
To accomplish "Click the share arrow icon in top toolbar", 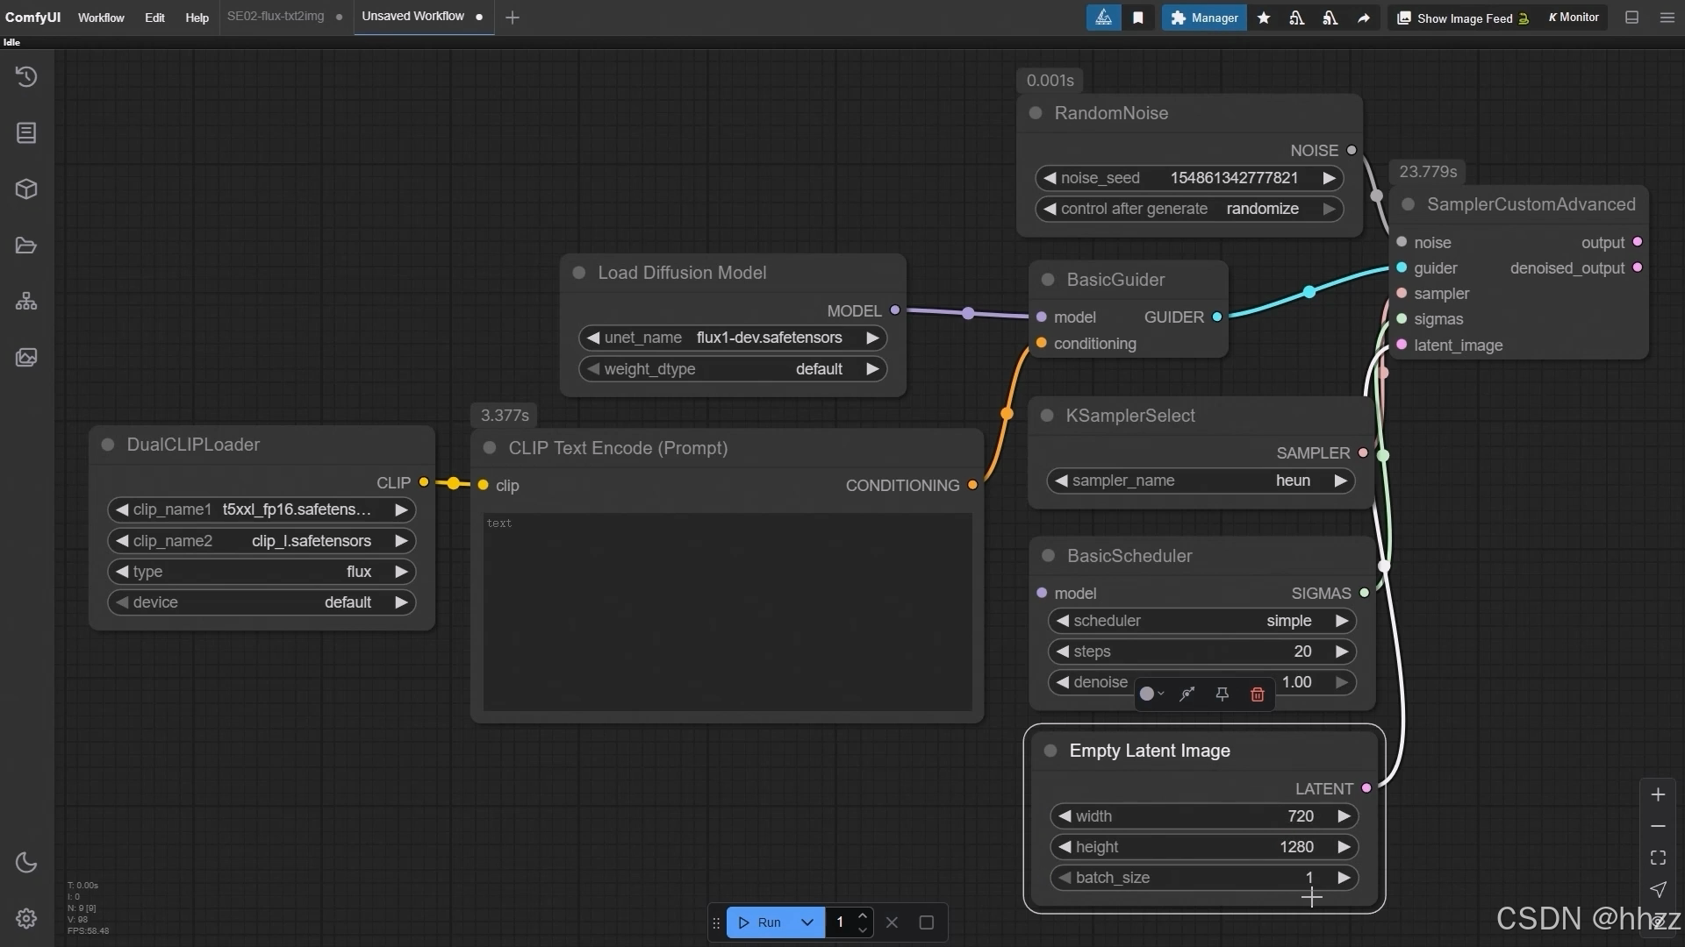I will coord(1364,18).
